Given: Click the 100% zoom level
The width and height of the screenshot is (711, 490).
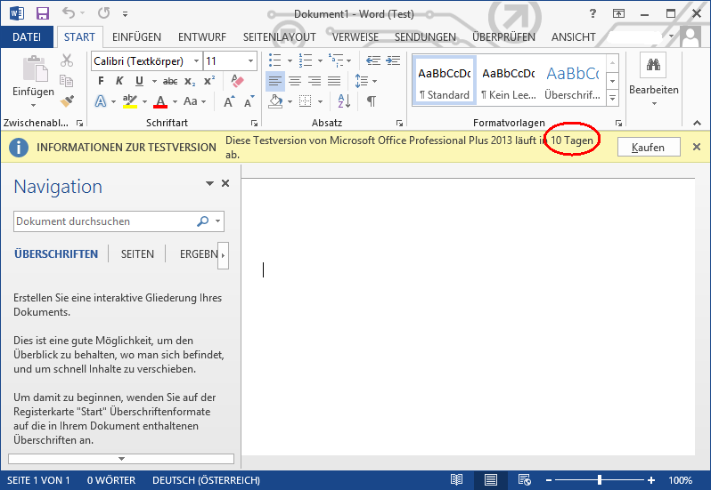Looking at the screenshot, I should [680, 480].
